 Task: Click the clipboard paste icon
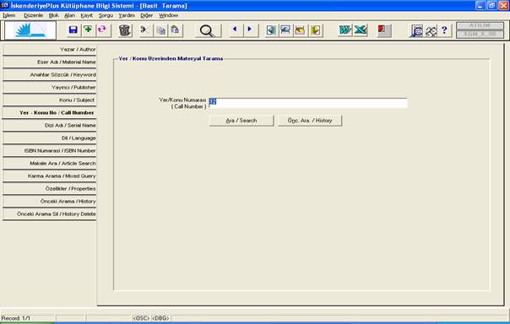[x=176, y=30]
